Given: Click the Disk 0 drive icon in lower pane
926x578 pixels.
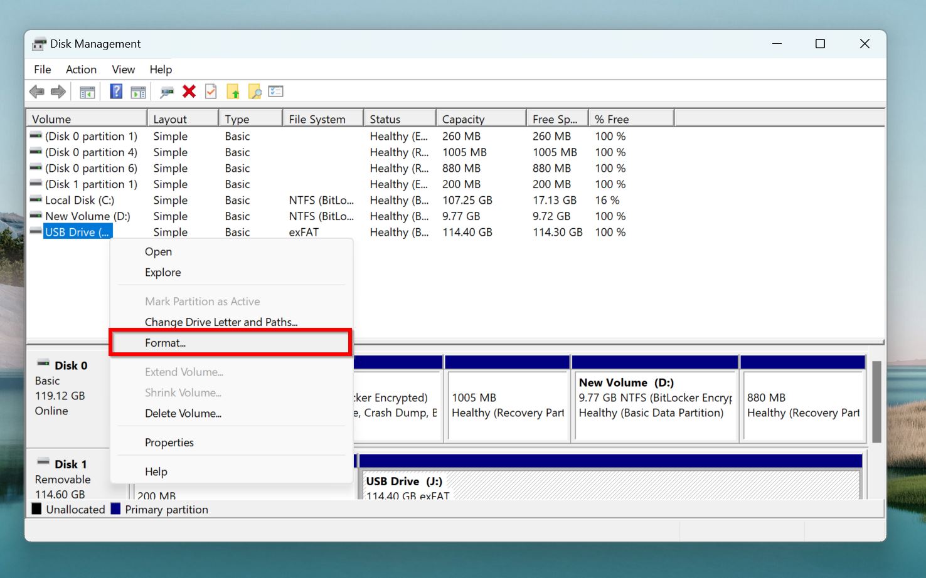Looking at the screenshot, I should (43, 363).
